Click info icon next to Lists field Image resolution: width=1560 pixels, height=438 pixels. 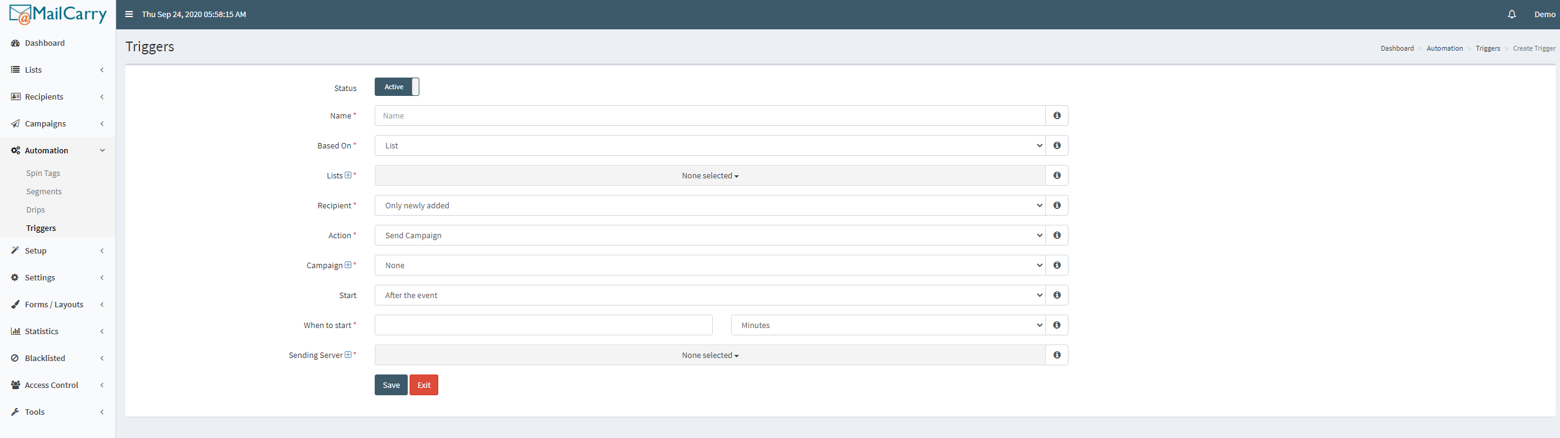point(1057,175)
